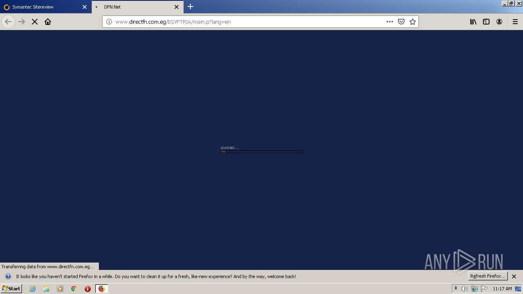Minimize the Firefox window
523x294 pixels.
505,3
